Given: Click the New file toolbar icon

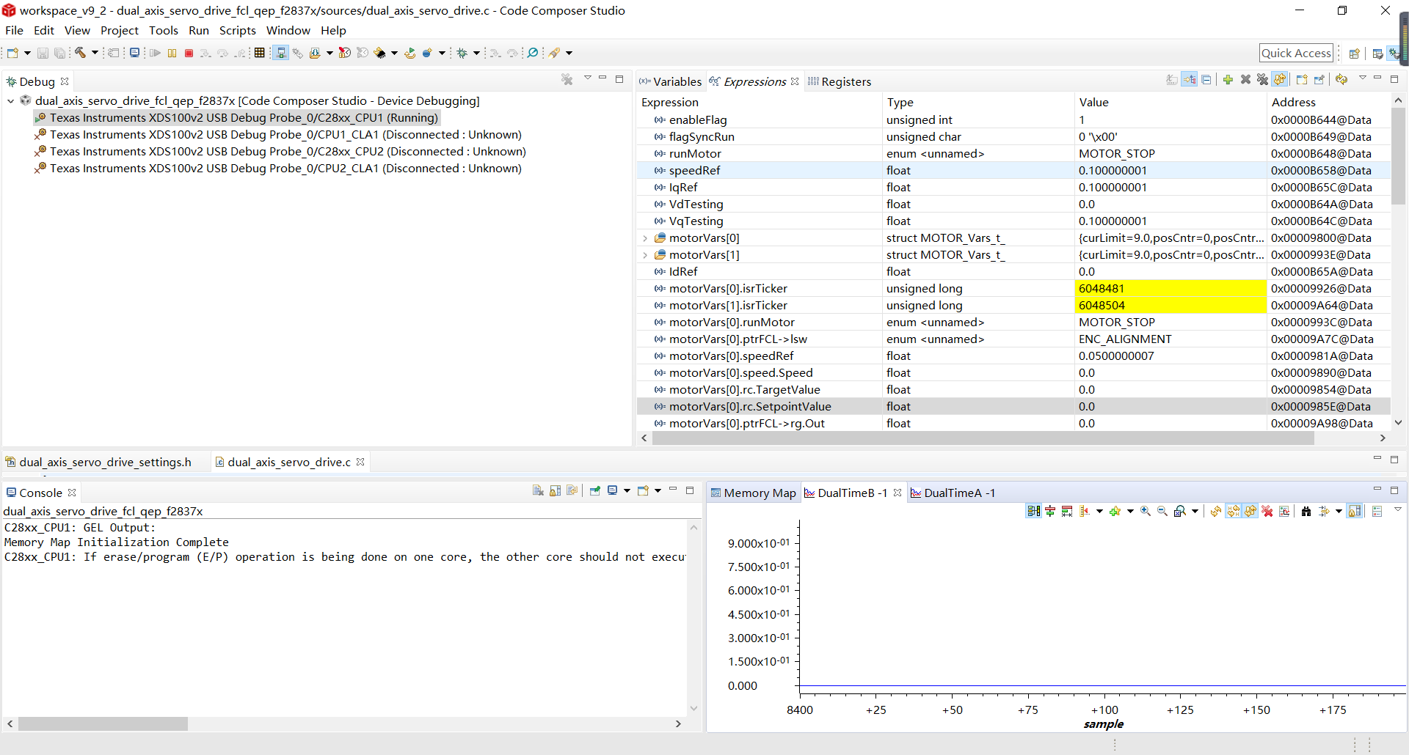Looking at the screenshot, I should (x=12, y=53).
